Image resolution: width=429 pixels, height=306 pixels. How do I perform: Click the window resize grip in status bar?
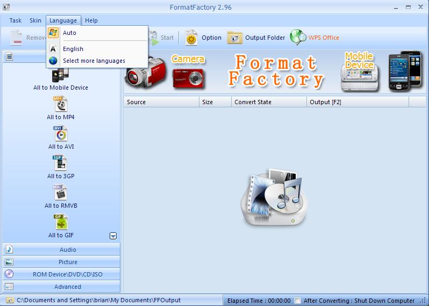[x=424, y=301]
